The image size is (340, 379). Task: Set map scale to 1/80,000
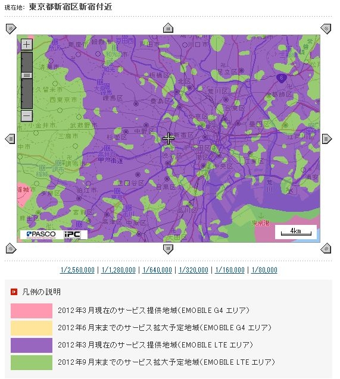tap(264, 270)
